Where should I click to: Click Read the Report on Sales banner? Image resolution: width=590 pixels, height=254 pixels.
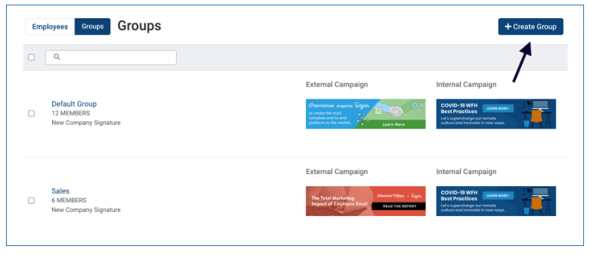(399, 206)
